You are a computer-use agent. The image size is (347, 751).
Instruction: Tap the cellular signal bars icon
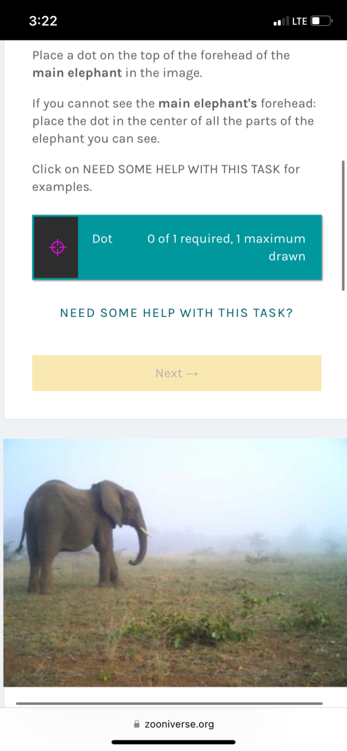(281, 22)
